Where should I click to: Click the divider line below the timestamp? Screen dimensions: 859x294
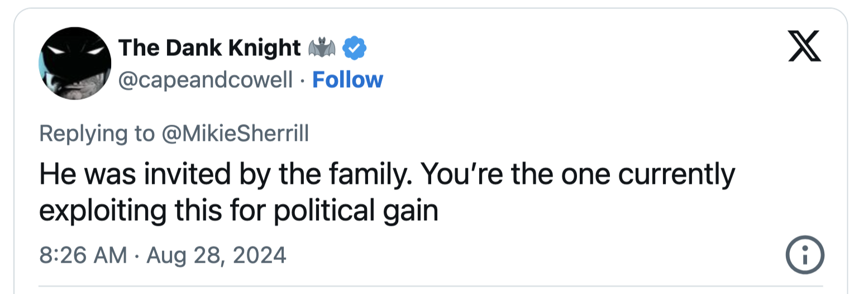(x=429, y=286)
